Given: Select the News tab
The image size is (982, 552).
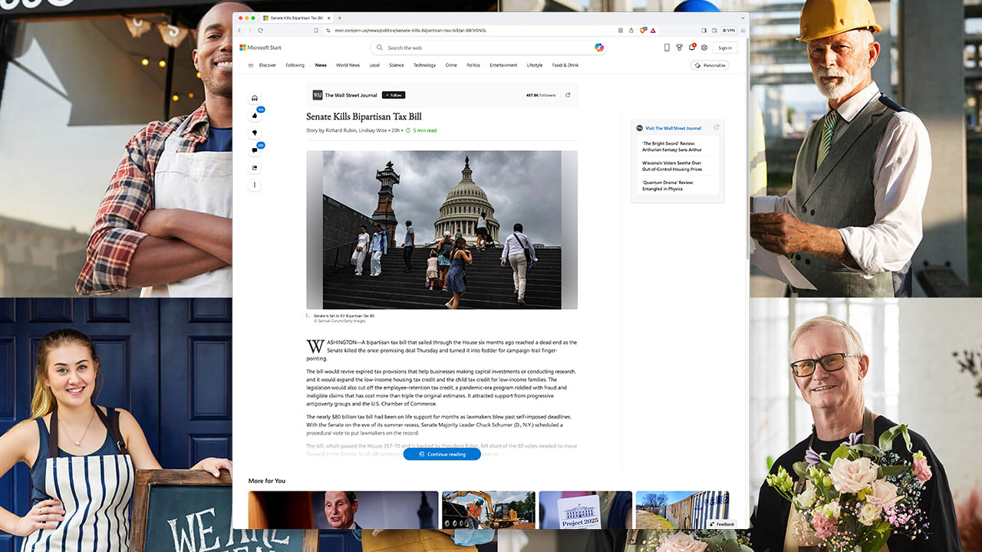Looking at the screenshot, I should pos(321,65).
